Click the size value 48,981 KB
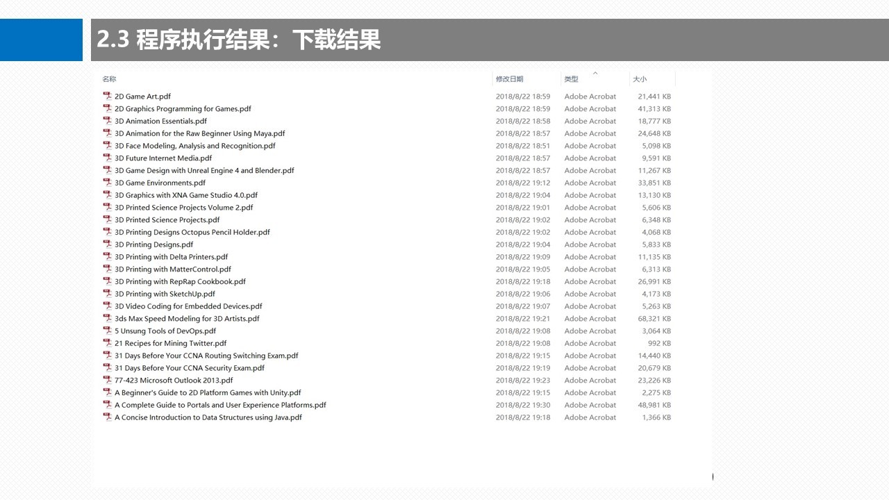Screen dimensions: 889x500 [x=654, y=405]
